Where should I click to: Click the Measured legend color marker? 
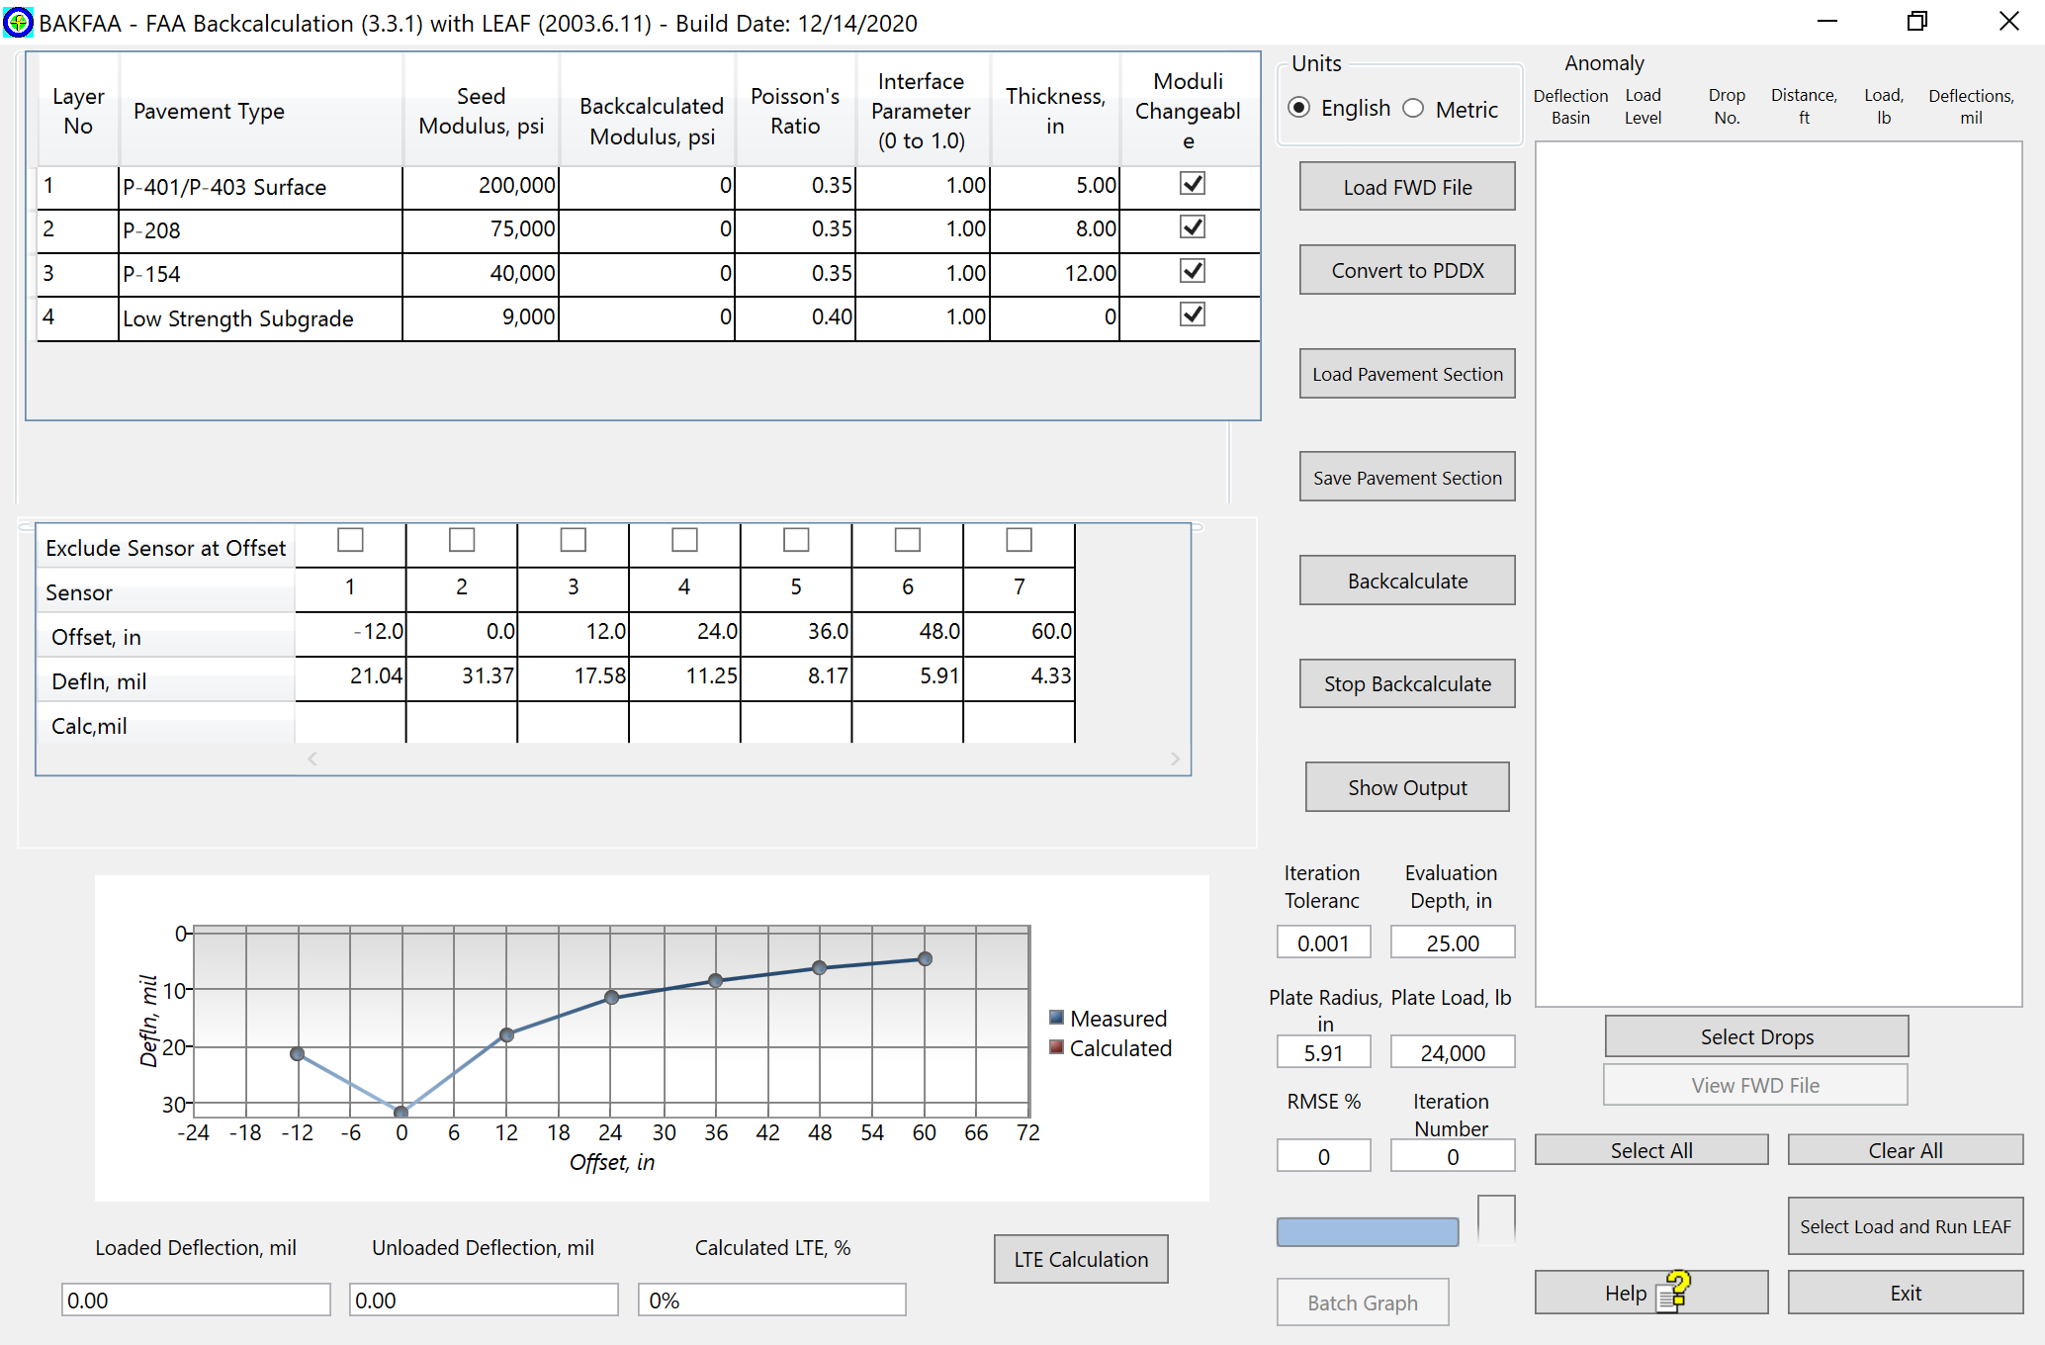[x=1056, y=1018]
